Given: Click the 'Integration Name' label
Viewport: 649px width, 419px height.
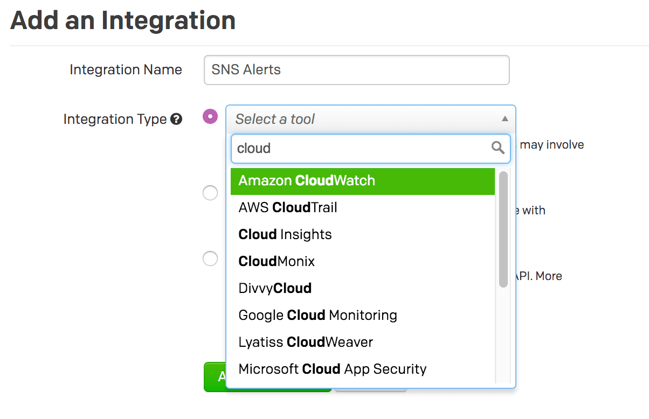Looking at the screenshot, I should [x=126, y=70].
